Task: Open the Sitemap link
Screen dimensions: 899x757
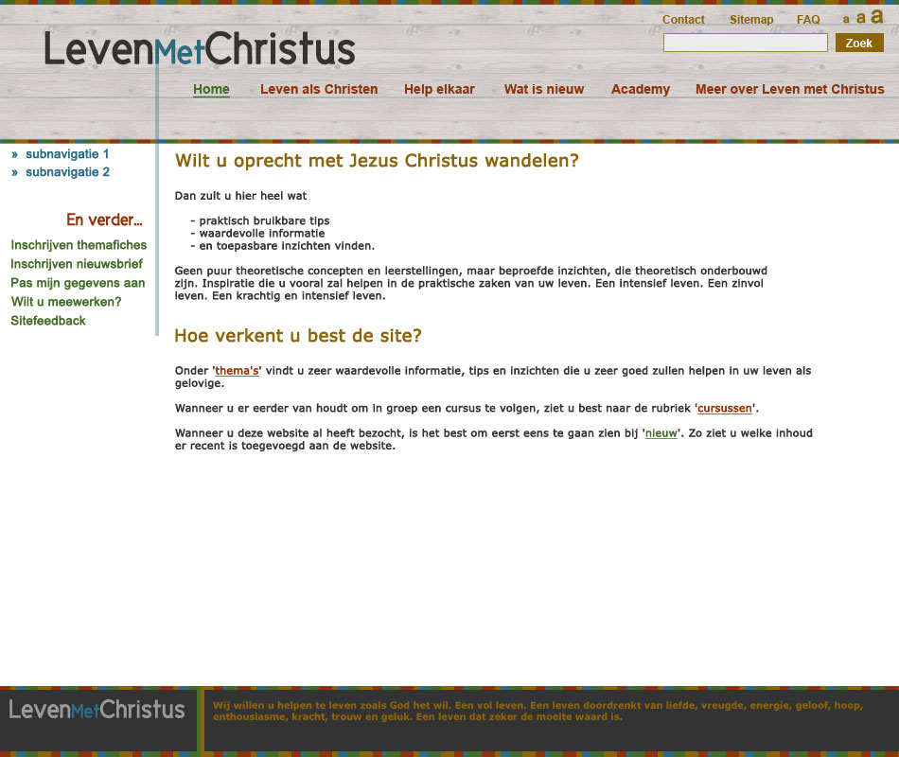Action: pyautogui.click(x=751, y=20)
